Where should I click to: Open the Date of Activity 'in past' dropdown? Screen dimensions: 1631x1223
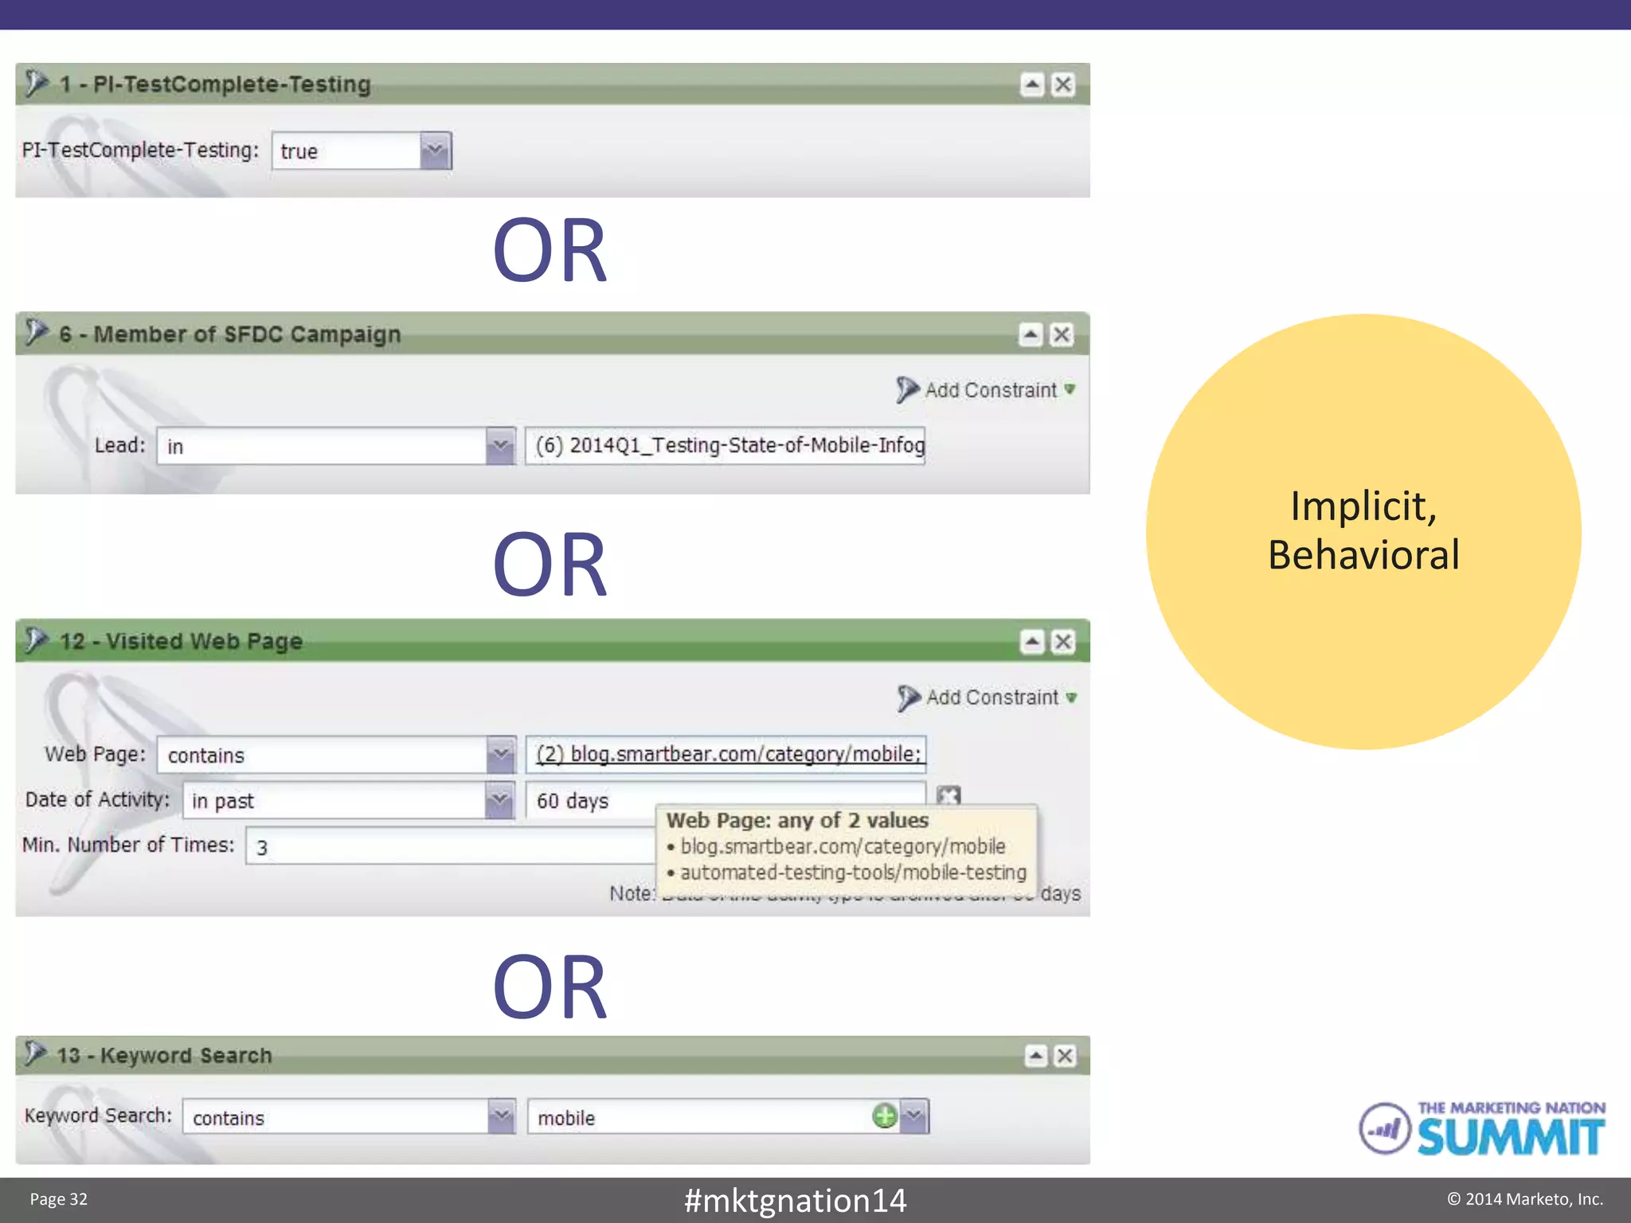pyautogui.click(x=499, y=800)
